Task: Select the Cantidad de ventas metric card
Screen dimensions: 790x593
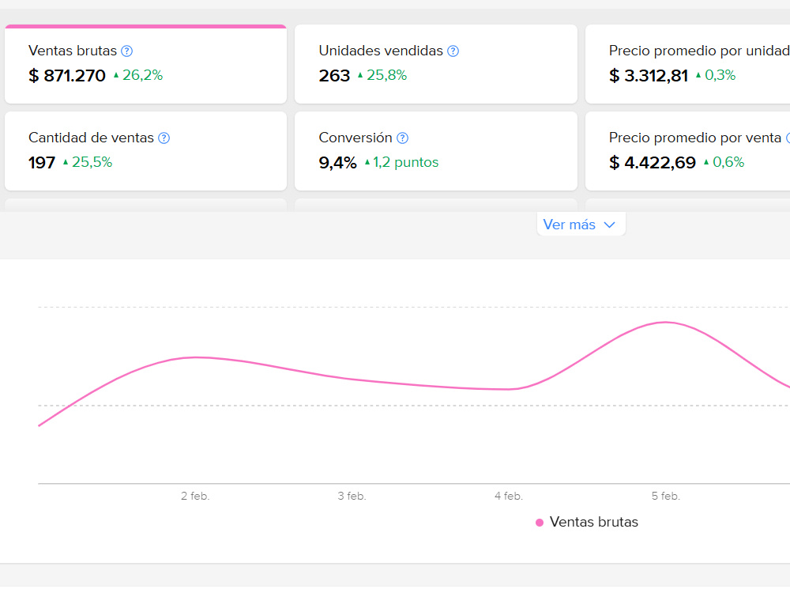Action: tap(145, 151)
